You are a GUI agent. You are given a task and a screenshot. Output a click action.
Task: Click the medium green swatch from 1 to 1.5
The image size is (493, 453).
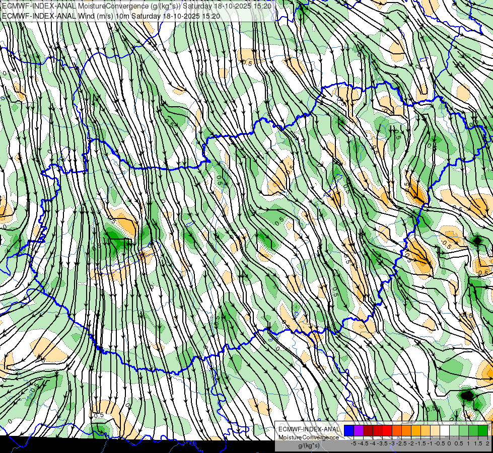coord(473,431)
